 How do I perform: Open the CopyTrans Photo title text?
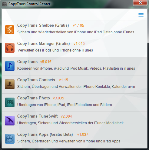[34, 98]
